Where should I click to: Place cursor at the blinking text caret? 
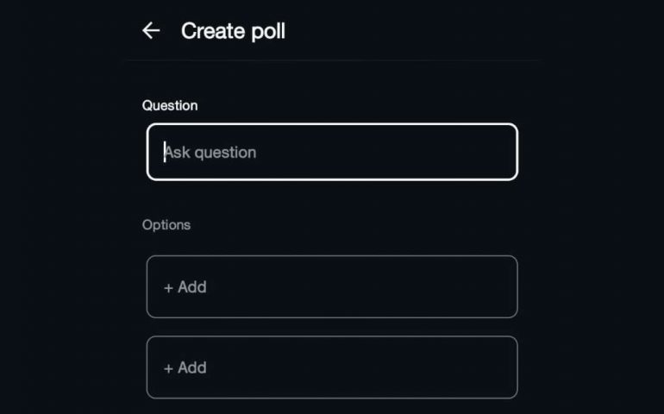pyautogui.click(x=165, y=153)
